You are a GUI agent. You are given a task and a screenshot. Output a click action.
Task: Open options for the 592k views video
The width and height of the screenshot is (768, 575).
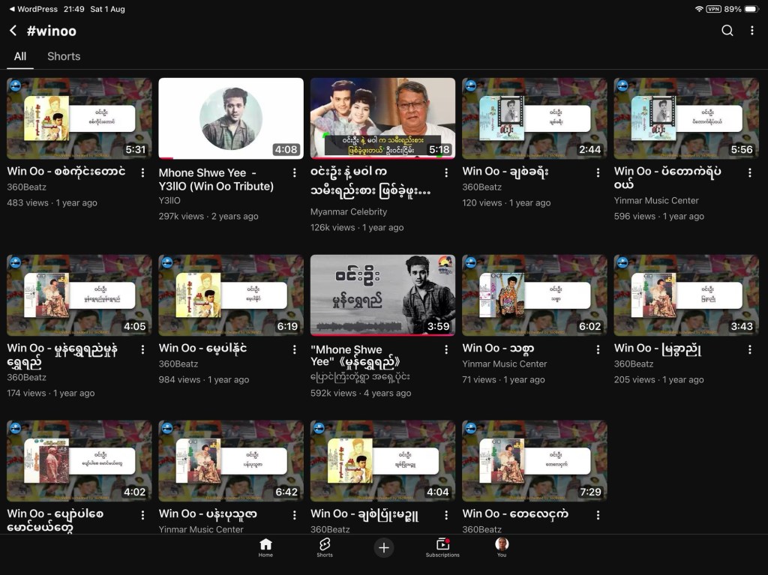click(x=446, y=349)
